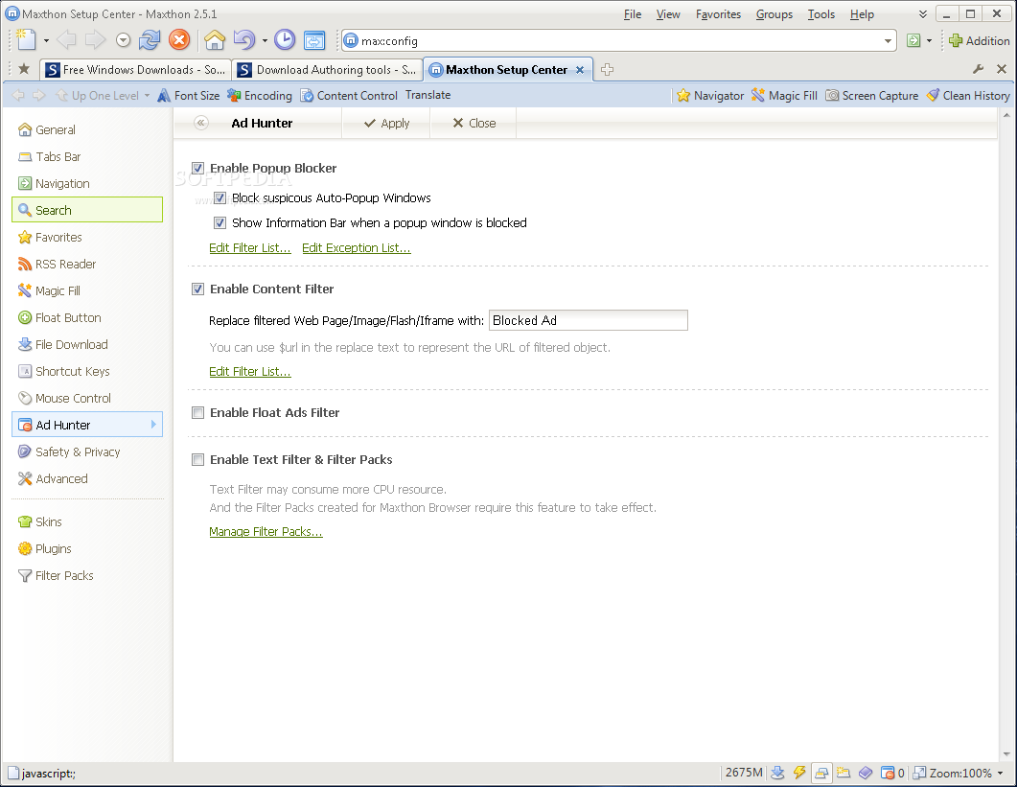Enable Text Filter & Filter Packs checkbox
The width and height of the screenshot is (1017, 787).
pos(197,459)
